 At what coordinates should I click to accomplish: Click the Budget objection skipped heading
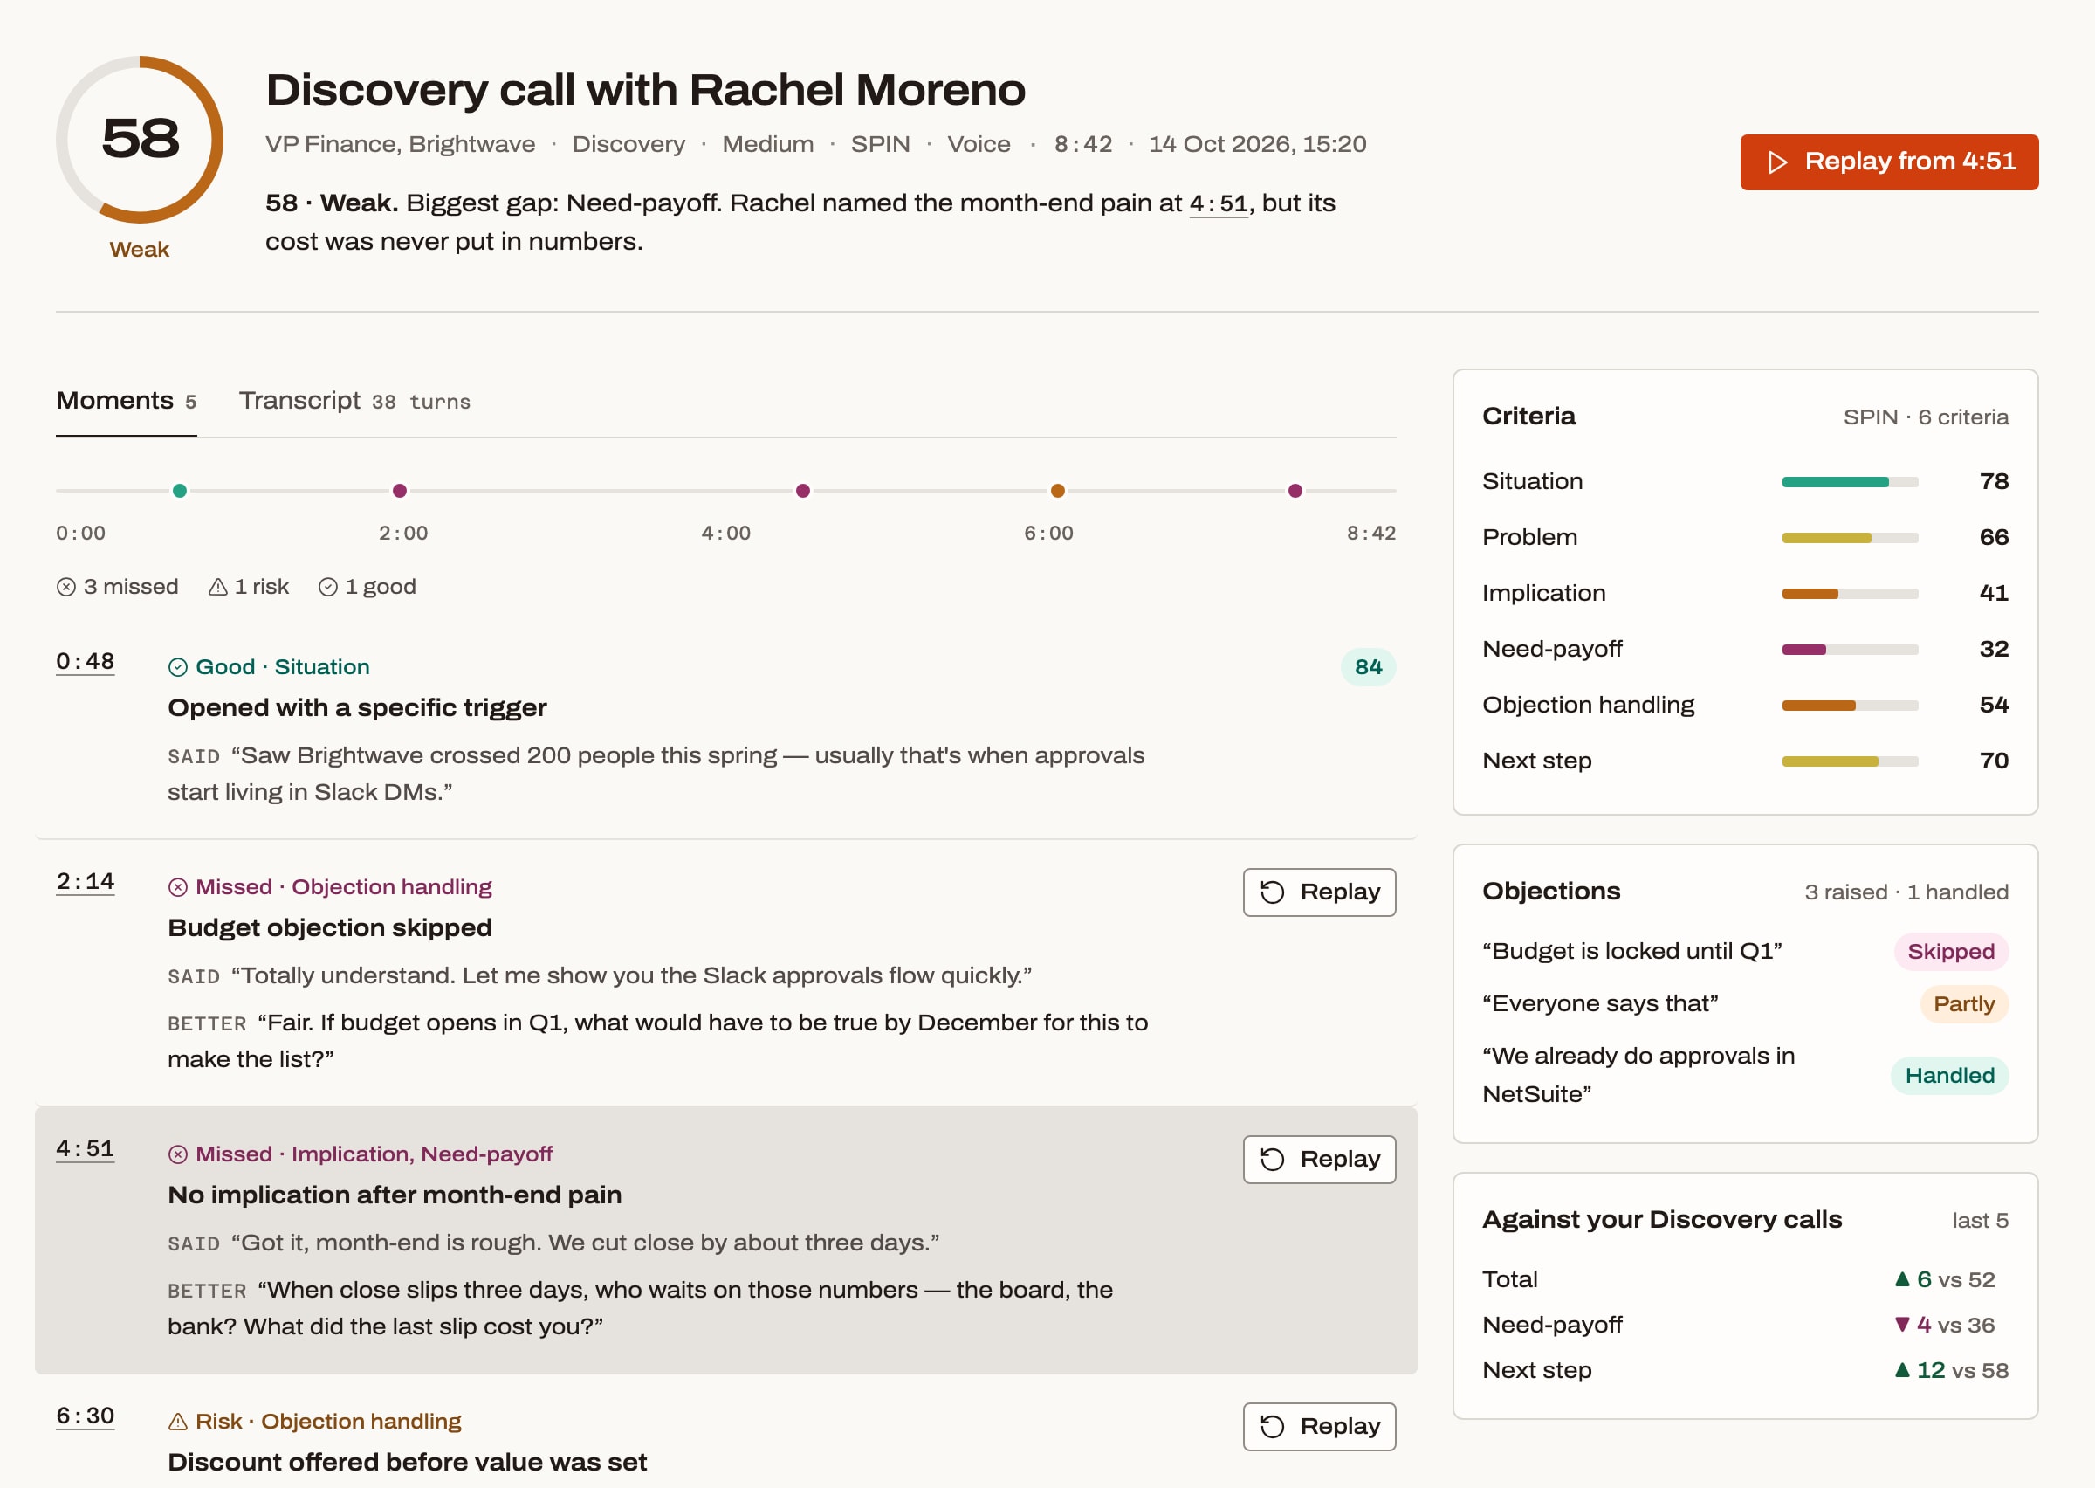pos(330,928)
